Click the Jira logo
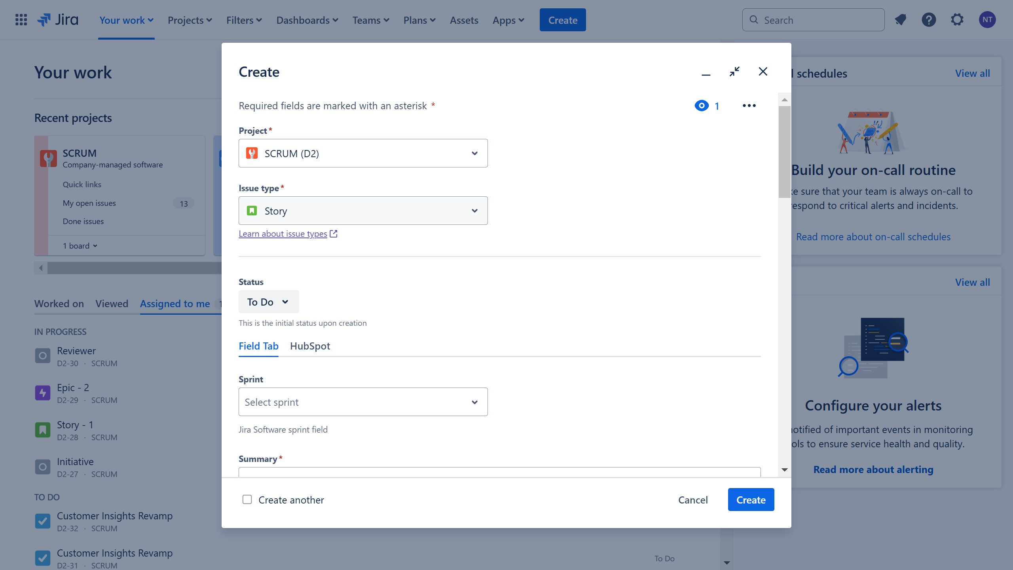The width and height of the screenshot is (1013, 570). click(x=58, y=20)
